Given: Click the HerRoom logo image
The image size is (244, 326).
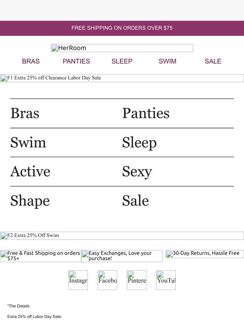Looking at the screenshot, I should click(122, 48).
